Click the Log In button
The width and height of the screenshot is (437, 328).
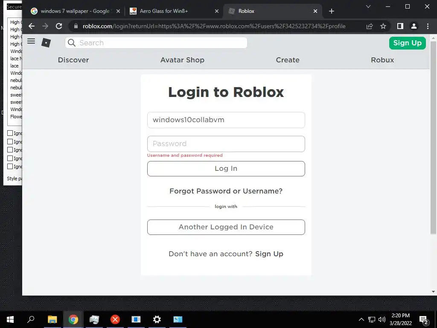pos(226,168)
